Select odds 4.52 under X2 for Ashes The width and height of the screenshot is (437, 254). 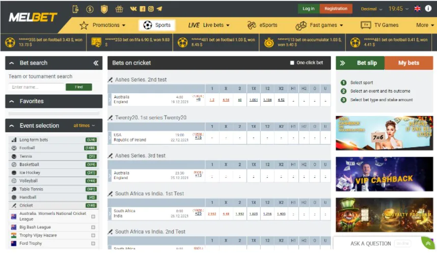(281, 100)
